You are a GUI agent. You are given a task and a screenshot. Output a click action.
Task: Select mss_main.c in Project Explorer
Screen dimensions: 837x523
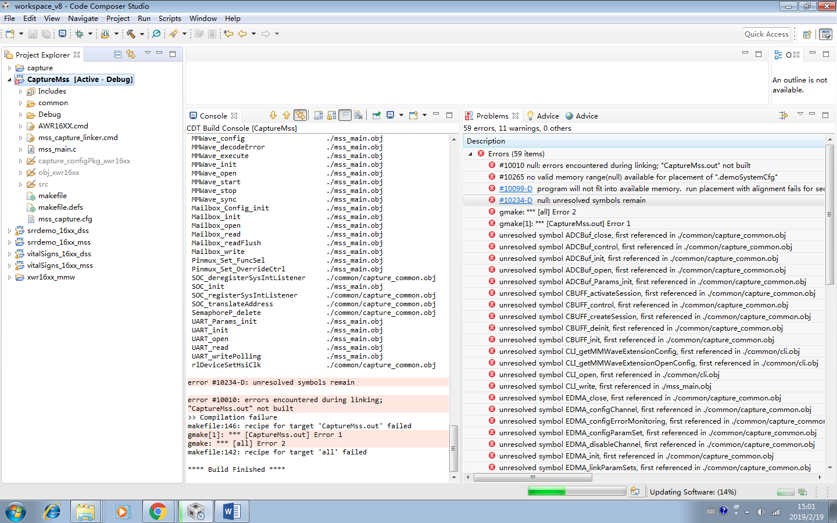click(x=57, y=149)
